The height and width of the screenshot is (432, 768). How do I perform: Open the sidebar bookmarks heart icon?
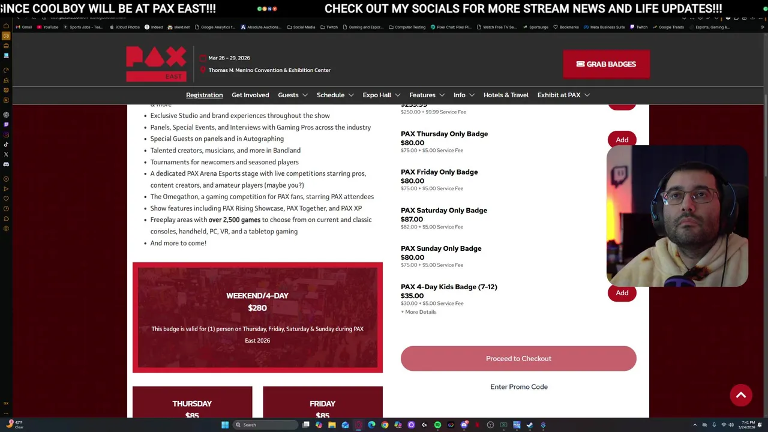6,199
